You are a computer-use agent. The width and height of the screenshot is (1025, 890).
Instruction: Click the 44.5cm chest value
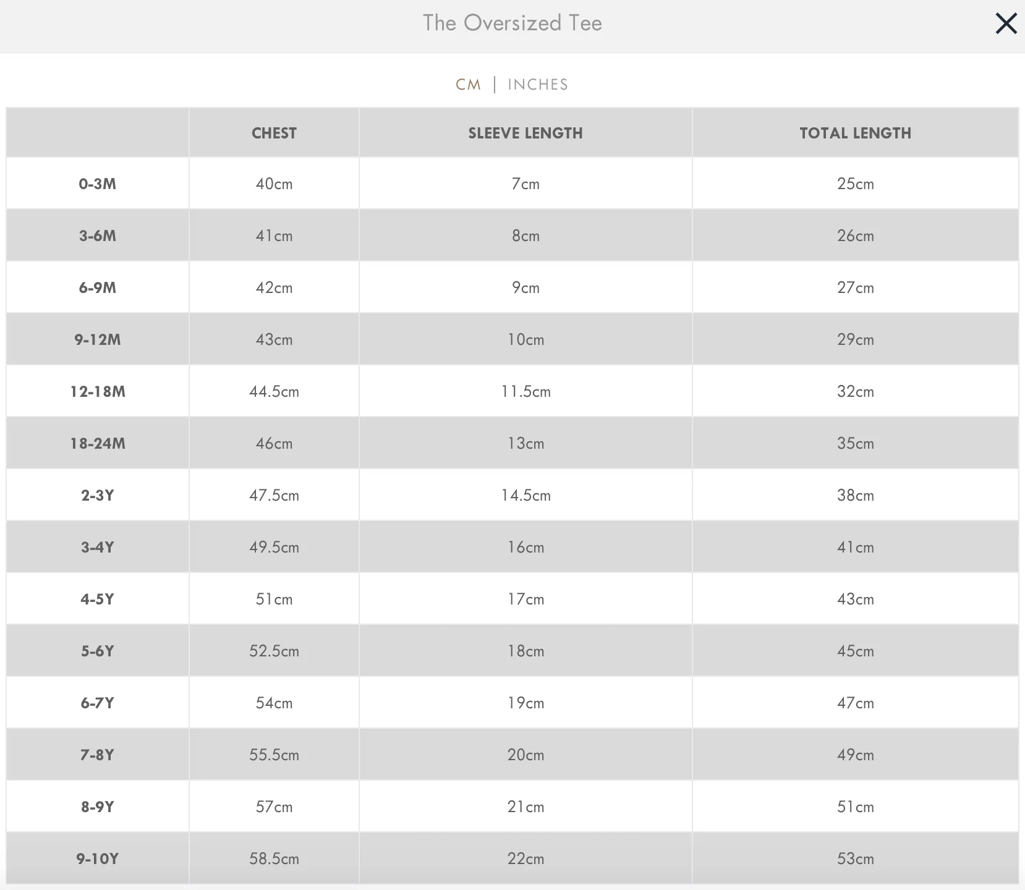click(274, 392)
